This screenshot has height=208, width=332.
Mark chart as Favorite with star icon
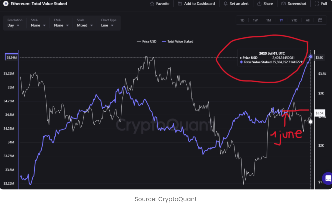pos(152,4)
